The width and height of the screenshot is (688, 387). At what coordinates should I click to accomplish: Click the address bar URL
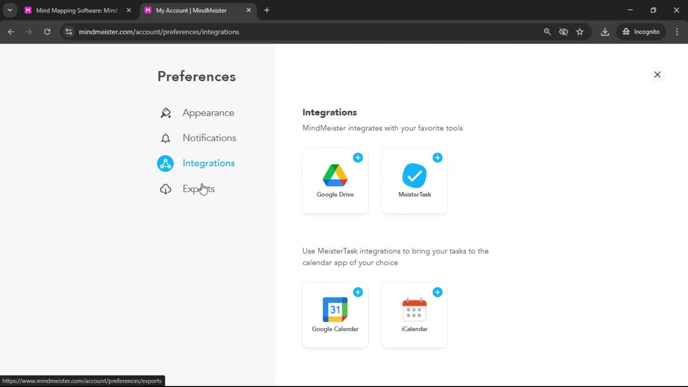point(159,32)
